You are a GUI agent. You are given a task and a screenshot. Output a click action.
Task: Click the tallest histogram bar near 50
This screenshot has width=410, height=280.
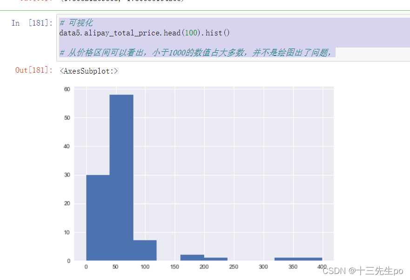(121, 178)
